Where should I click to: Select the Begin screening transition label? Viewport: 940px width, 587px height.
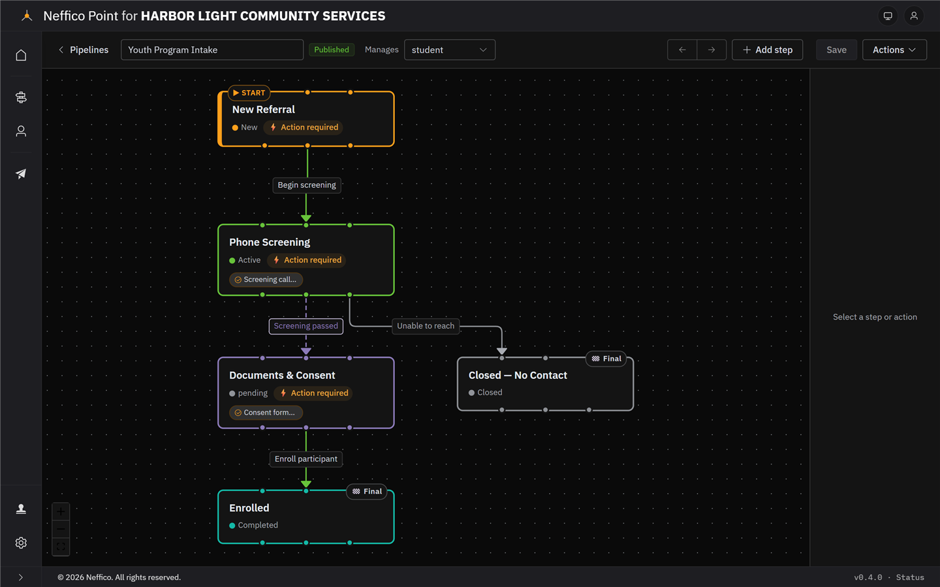[x=307, y=185]
